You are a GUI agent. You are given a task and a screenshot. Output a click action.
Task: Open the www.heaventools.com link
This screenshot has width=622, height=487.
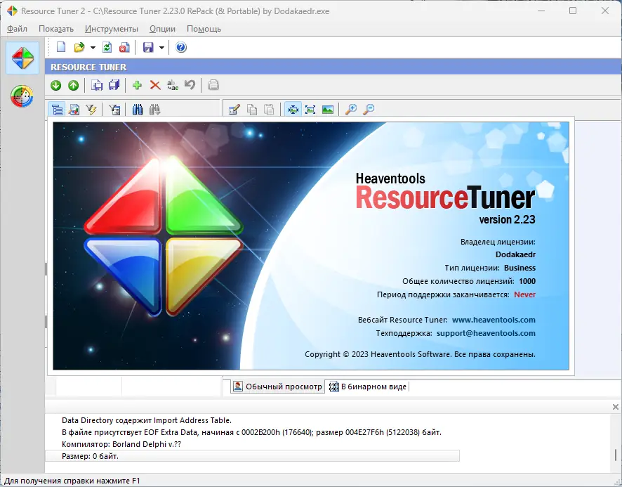pos(494,320)
